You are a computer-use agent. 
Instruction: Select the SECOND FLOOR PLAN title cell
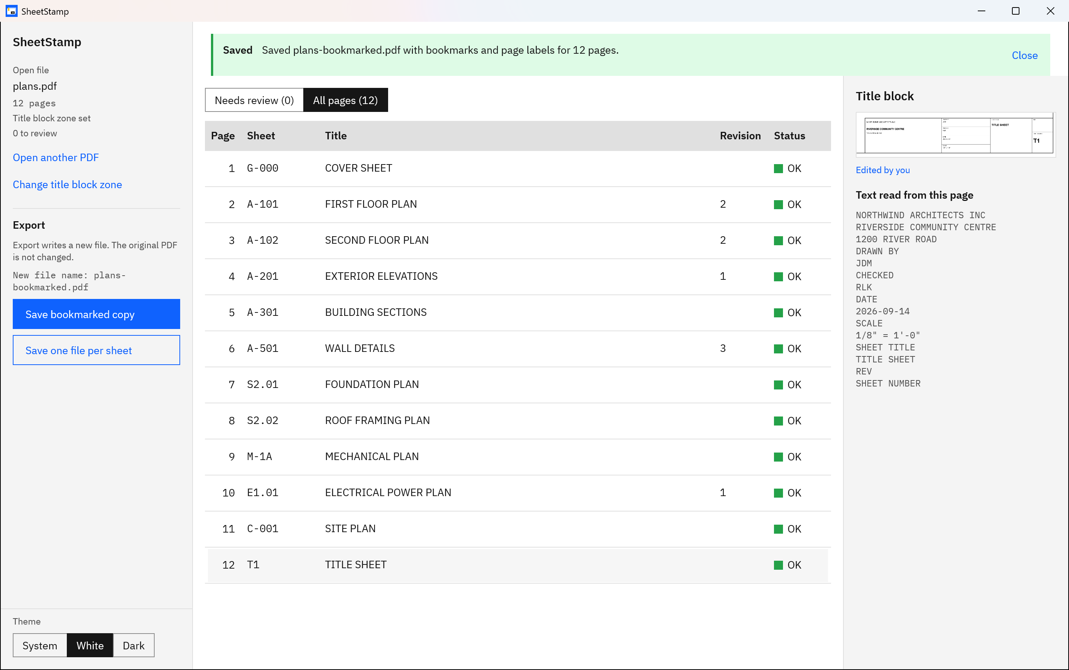376,240
